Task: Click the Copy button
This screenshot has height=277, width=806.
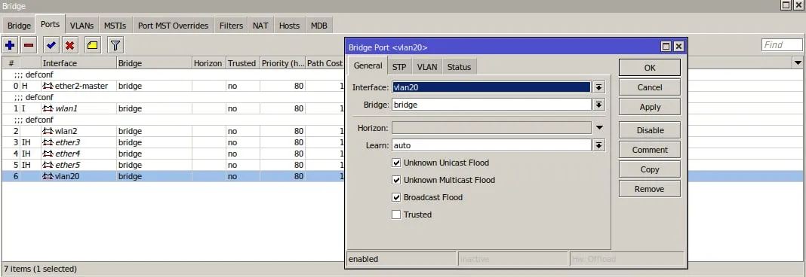Action: 650,169
